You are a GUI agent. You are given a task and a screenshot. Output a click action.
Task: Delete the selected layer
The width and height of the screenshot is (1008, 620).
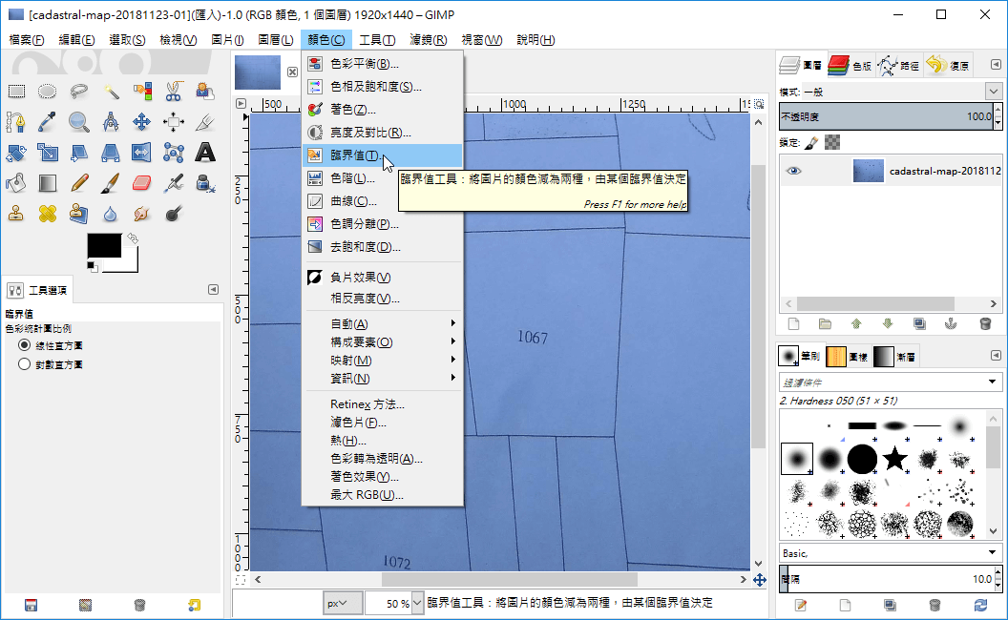pyautogui.click(x=986, y=323)
